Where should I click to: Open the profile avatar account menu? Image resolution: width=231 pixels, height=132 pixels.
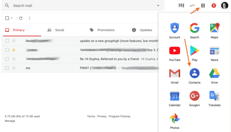tap(225, 5)
